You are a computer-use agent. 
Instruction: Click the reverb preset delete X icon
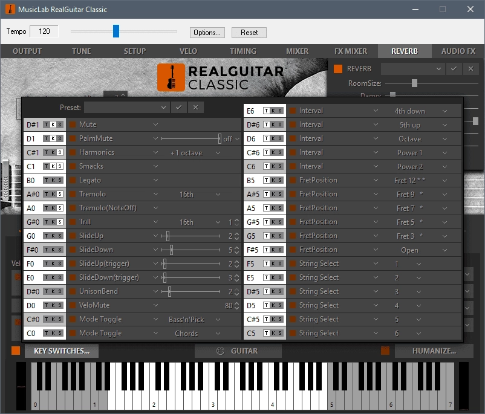tap(470, 69)
